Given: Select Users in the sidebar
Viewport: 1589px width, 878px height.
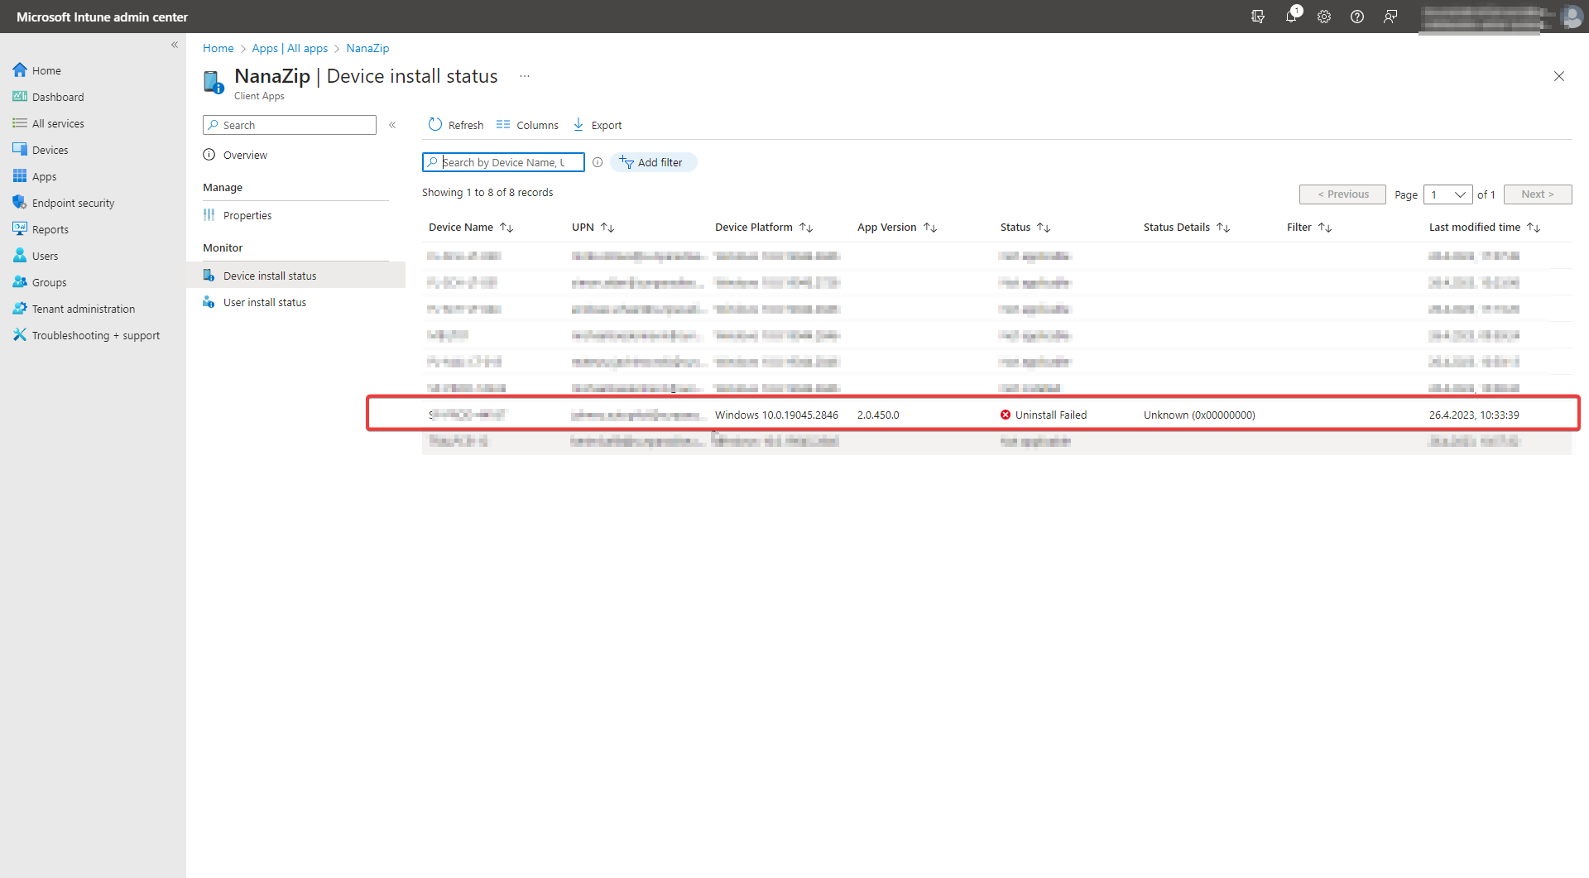Looking at the screenshot, I should pyautogui.click(x=45, y=255).
